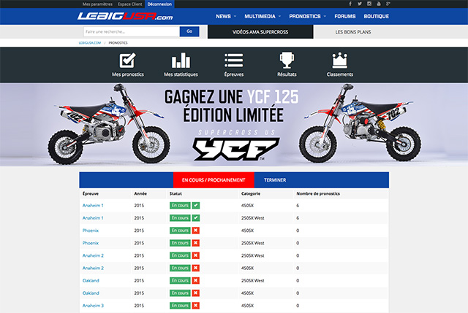Open Anaheim 2 link in 450SX row
This screenshot has width=468, height=313.
coord(93,268)
